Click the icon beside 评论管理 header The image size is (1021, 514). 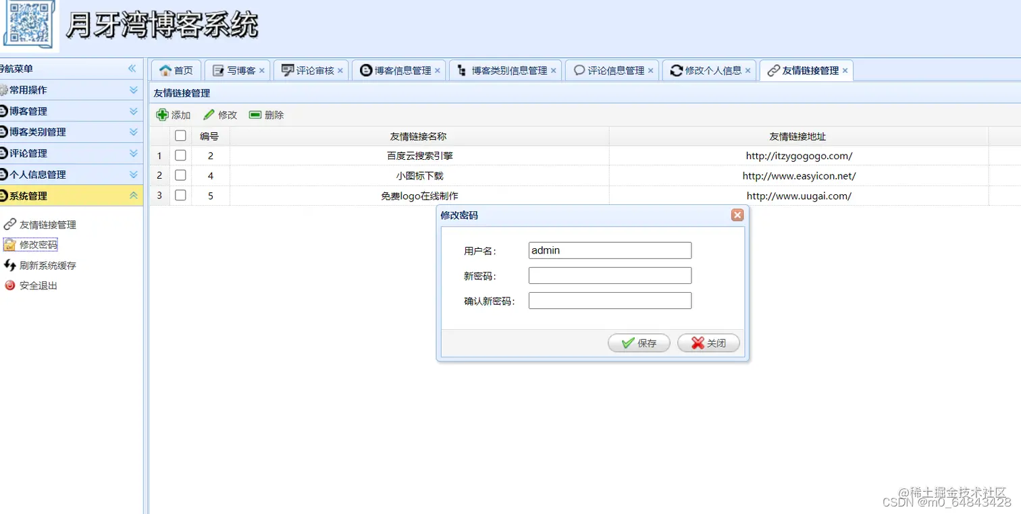coord(3,153)
